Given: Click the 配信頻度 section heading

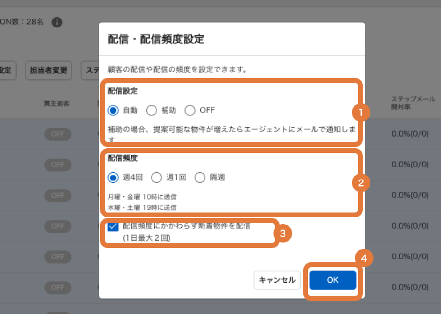Looking at the screenshot, I should click(x=123, y=158).
